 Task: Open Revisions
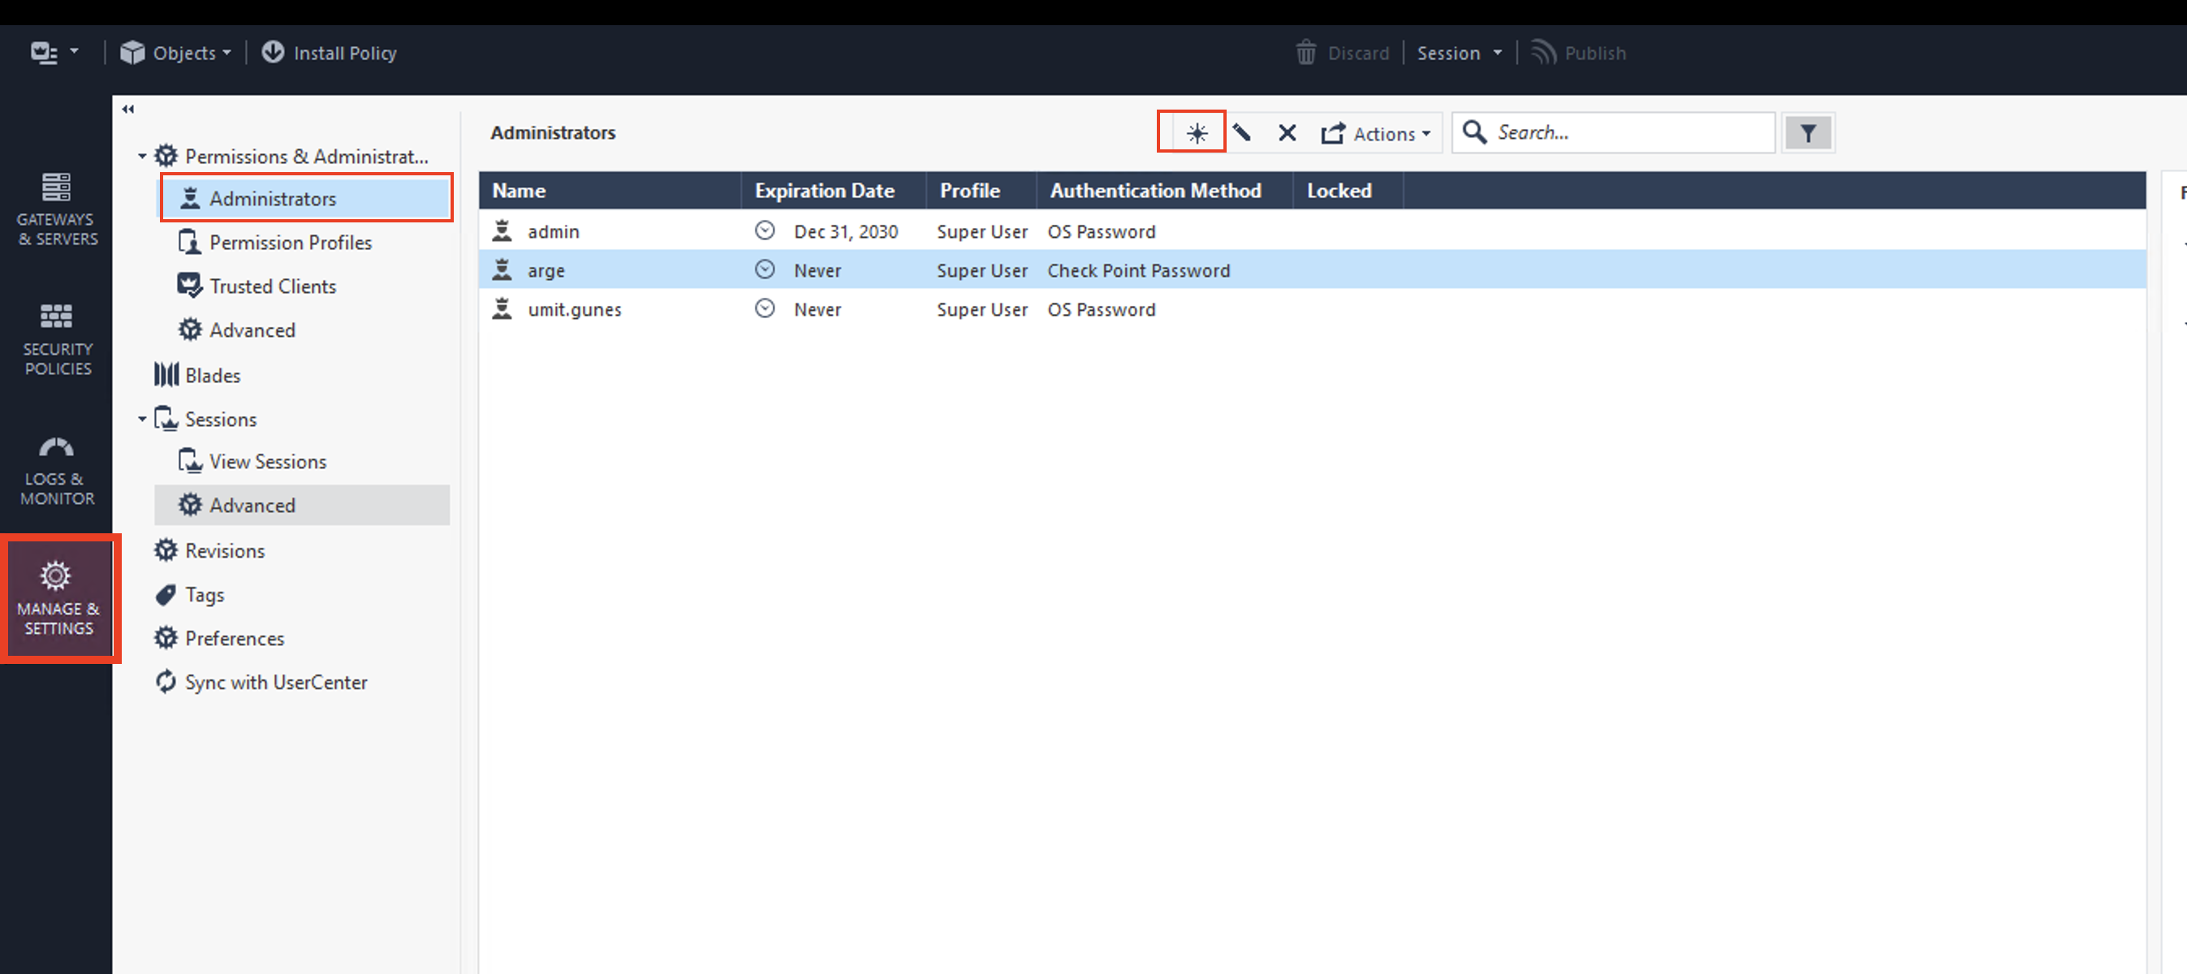click(209, 550)
